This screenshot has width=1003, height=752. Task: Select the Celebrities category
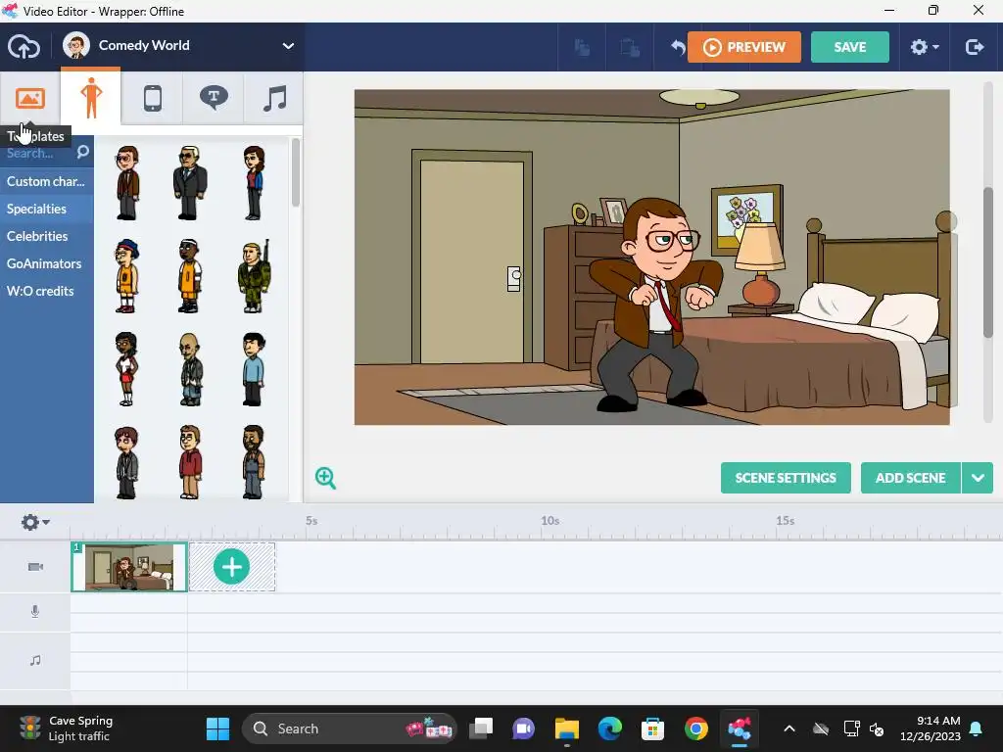point(47,237)
